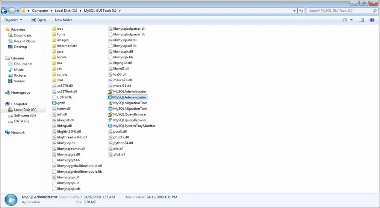Select MySQLSystemTrayMonitor application
380x208 pixels.
click(132, 126)
